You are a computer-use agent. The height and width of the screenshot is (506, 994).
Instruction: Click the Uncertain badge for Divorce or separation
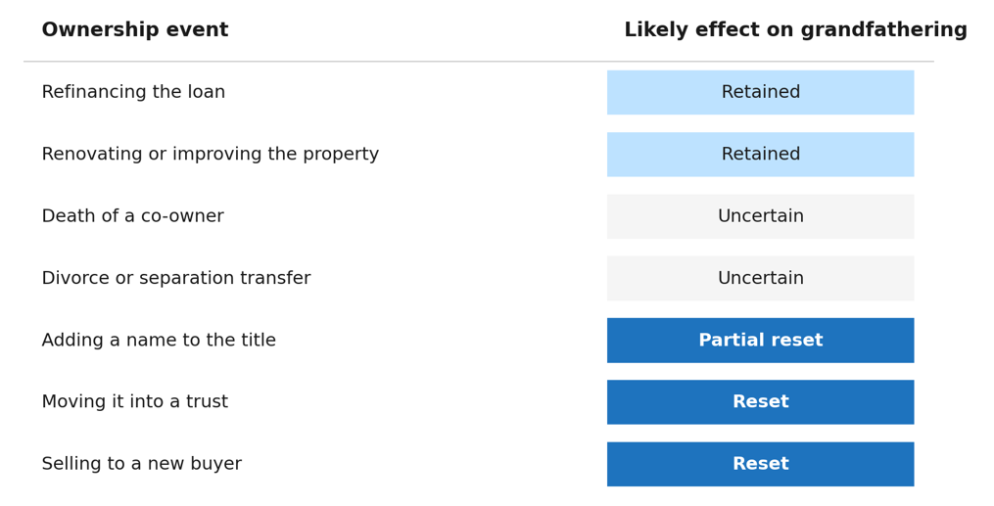coord(760,278)
